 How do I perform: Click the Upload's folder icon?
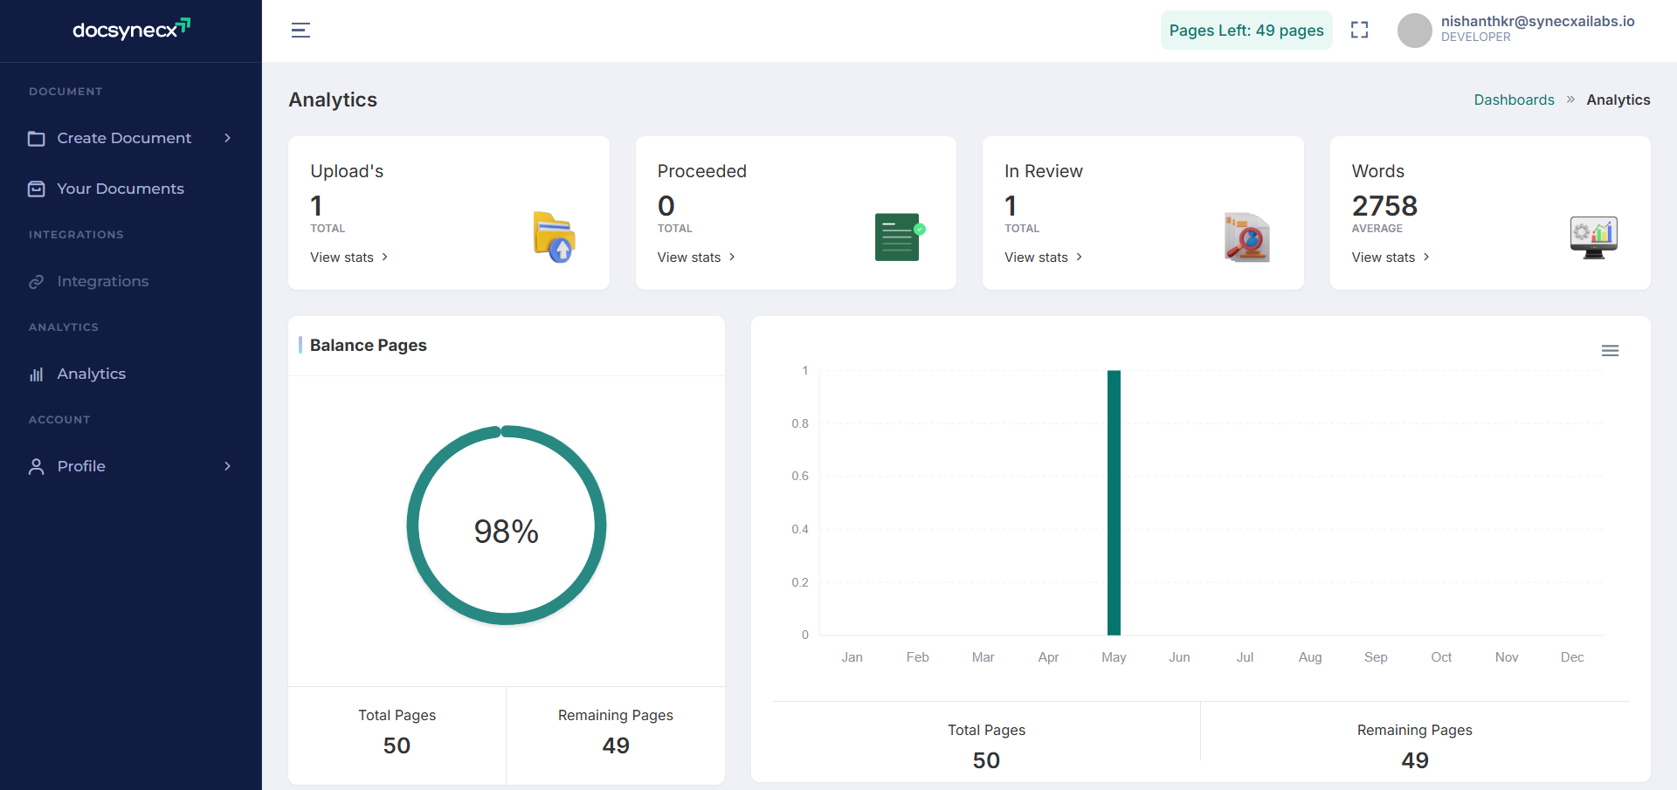(x=554, y=237)
